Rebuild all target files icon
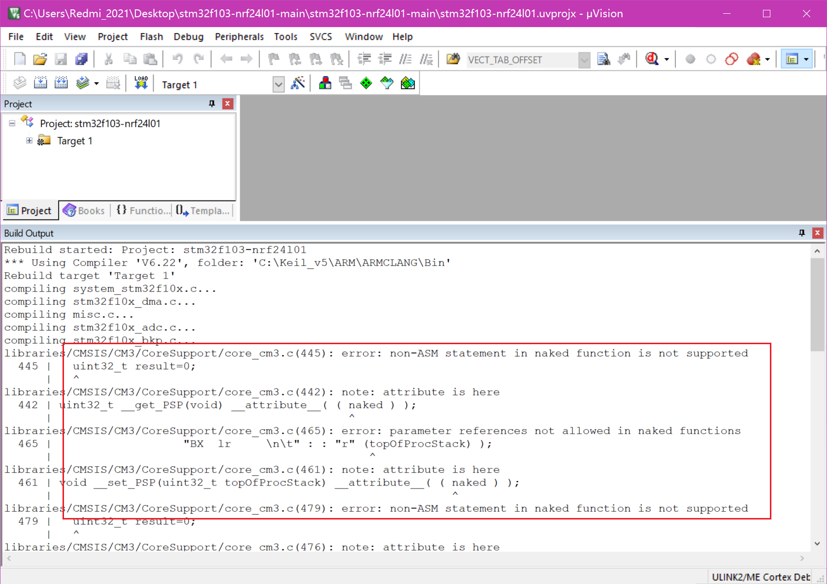827x584 pixels. [61, 83]
